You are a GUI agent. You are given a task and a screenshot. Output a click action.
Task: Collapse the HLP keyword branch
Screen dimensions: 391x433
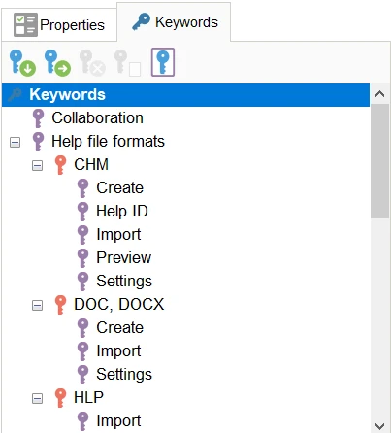(37, 398)
